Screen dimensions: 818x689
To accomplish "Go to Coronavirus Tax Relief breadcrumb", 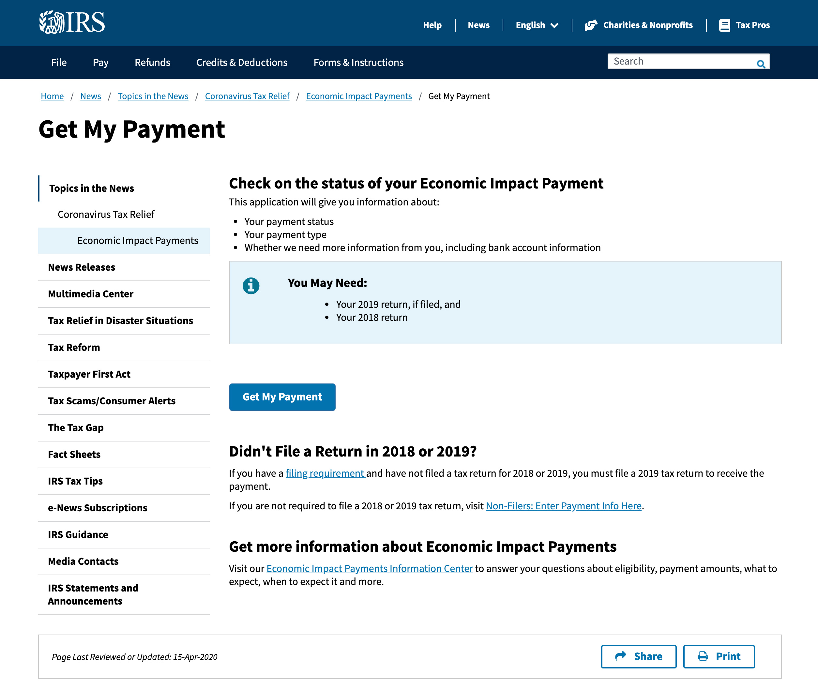I will pos(247,96).
